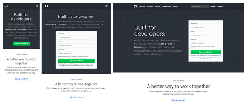Click Sign up for GitHub in the mobile layout

21,44
